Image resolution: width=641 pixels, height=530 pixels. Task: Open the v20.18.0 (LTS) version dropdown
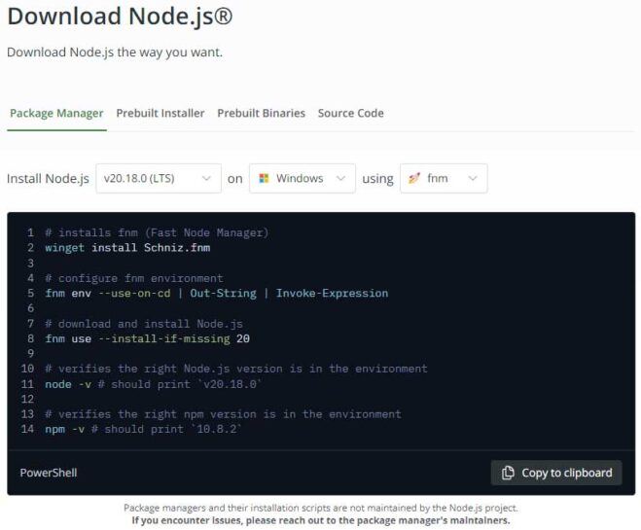click(x=159, y=179)
